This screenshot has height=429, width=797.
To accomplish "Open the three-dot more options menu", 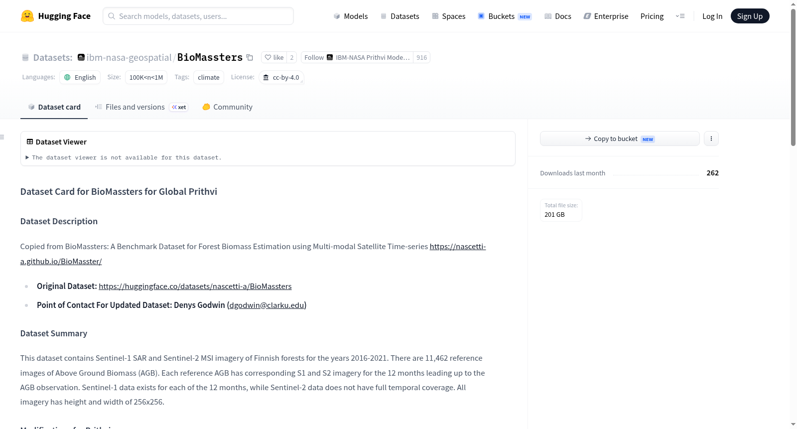I will pyautogui.click(x=711, y=139).
